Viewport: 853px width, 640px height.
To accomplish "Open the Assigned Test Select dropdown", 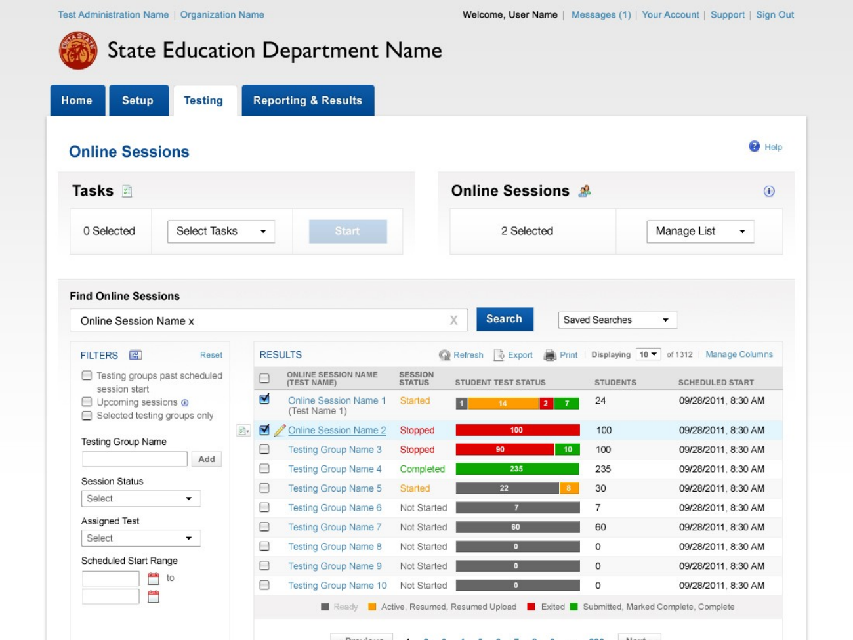I will (141, 538).
